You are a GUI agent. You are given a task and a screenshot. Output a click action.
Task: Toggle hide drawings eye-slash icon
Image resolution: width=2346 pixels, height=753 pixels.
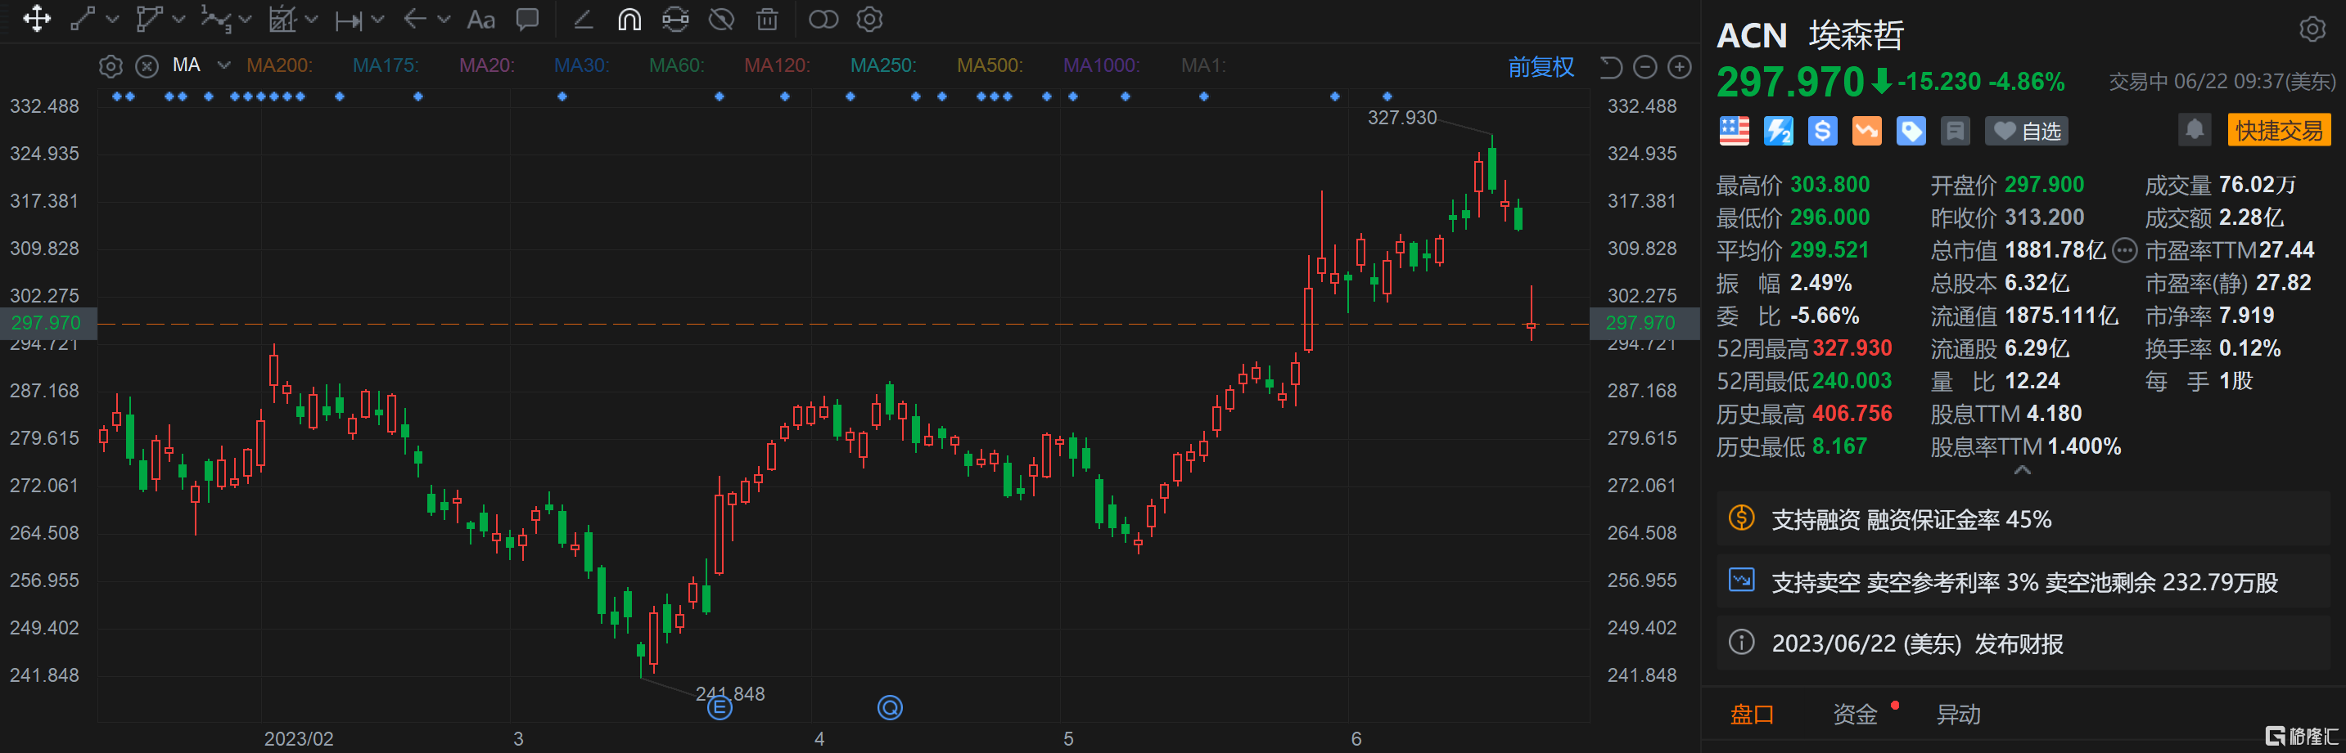721,19
